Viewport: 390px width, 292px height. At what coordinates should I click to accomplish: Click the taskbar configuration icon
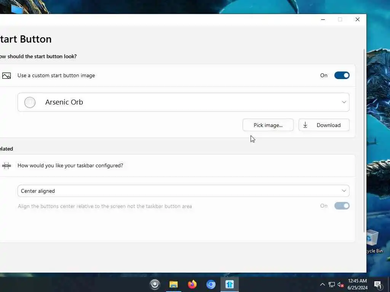point(6,166)
